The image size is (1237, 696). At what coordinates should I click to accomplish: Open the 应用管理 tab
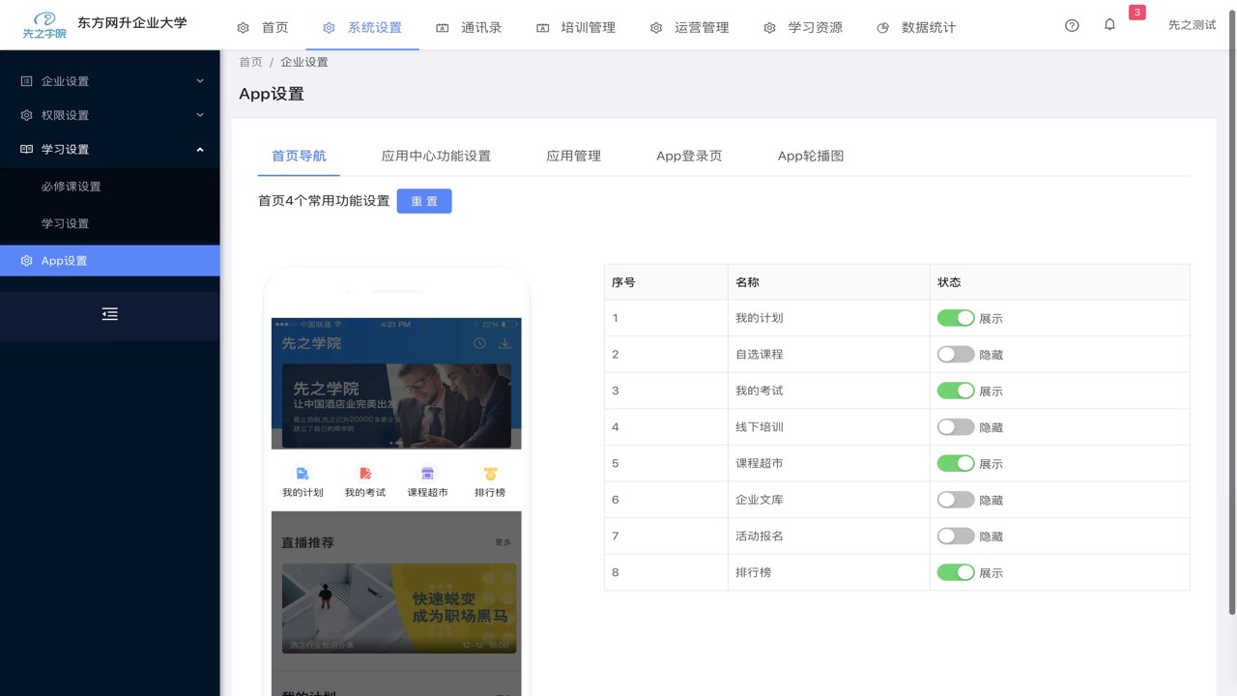[573, 156]
